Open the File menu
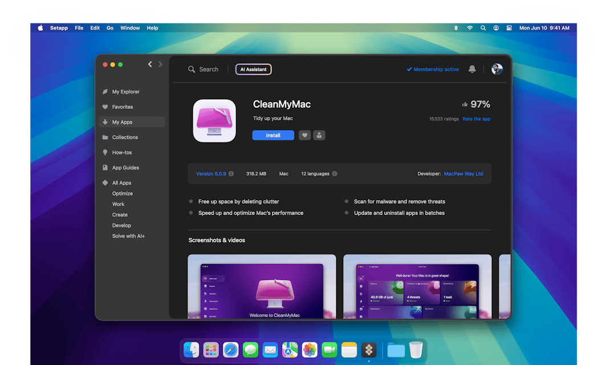This screenshot has width=607, height=365. pos(79,28)
